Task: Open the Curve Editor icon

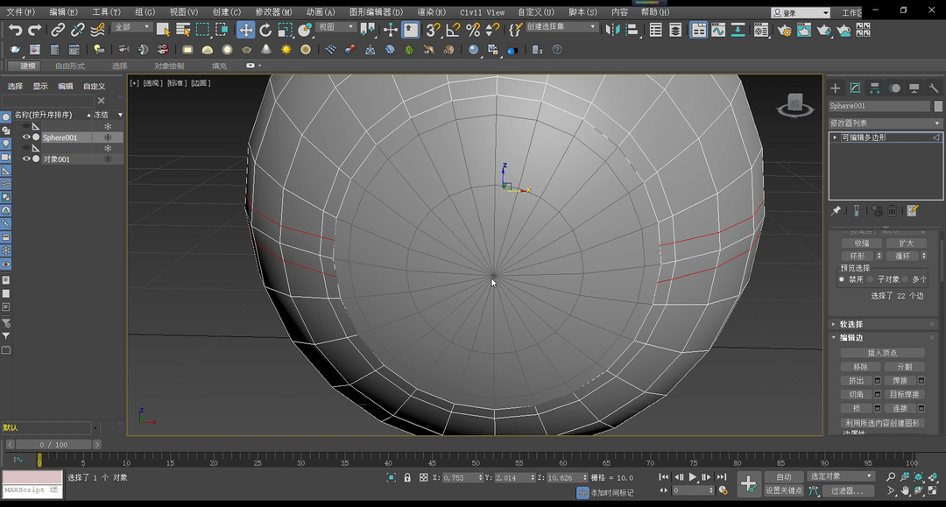Action: (718, 30)
